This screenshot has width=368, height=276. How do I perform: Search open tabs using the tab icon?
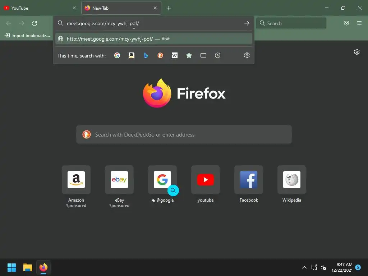tap(203, 55)
